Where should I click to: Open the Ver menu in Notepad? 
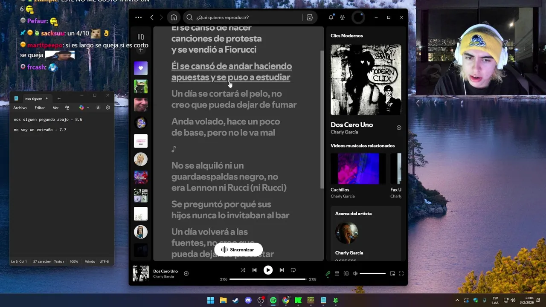55,108
